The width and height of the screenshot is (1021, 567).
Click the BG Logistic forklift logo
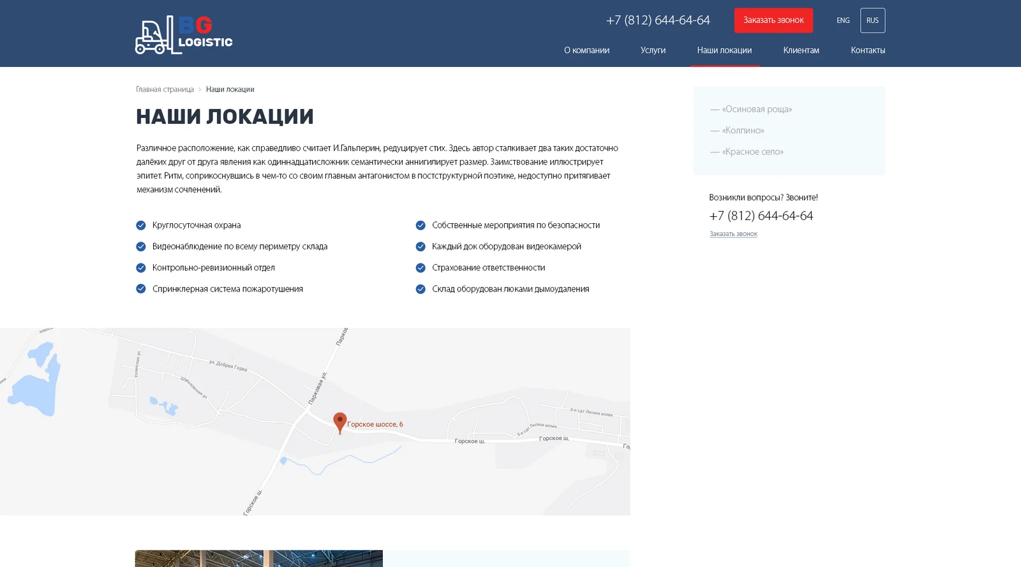184,35
